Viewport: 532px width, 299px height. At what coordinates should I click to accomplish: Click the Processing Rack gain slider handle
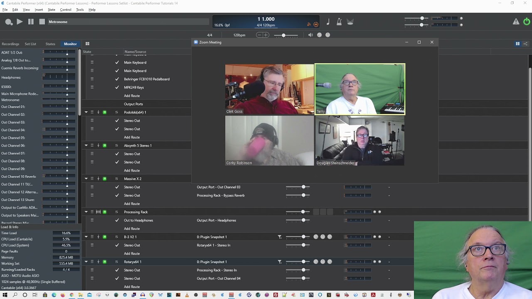click(303, 212)
